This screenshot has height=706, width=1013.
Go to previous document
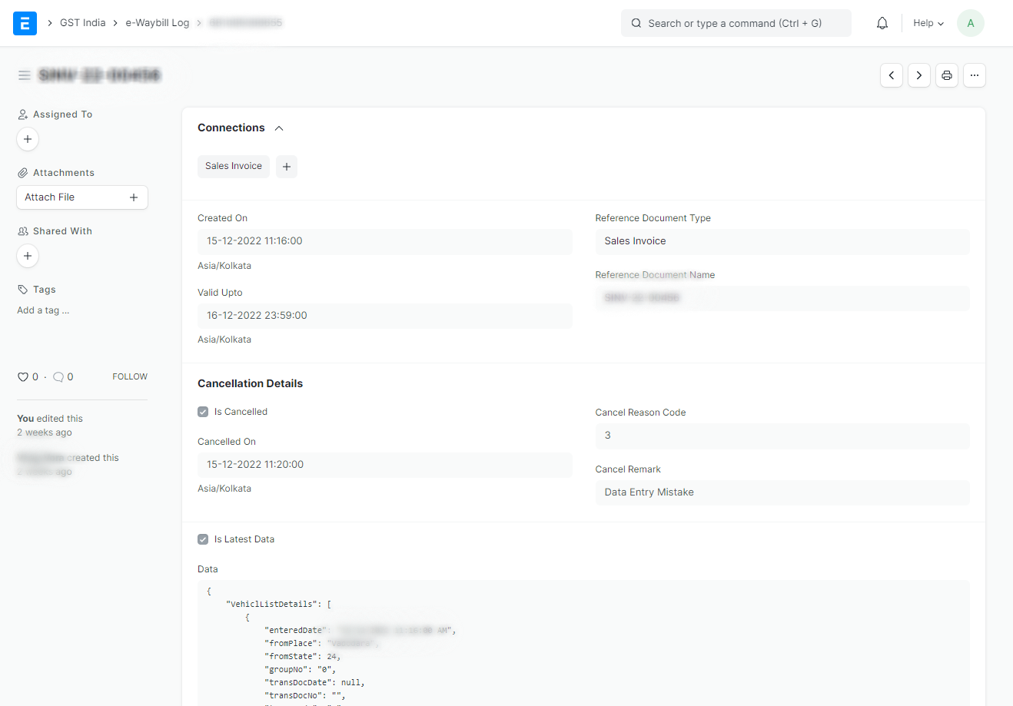pos(892,75)
